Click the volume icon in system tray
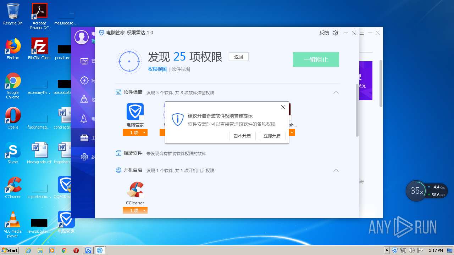The width and height of the screenshot is (454, 255). 411,250
